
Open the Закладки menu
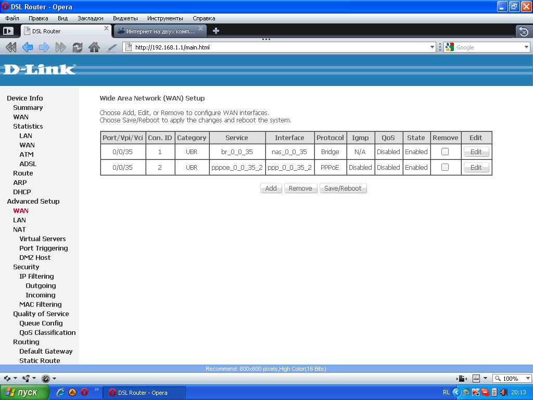(x=91, y=18)
